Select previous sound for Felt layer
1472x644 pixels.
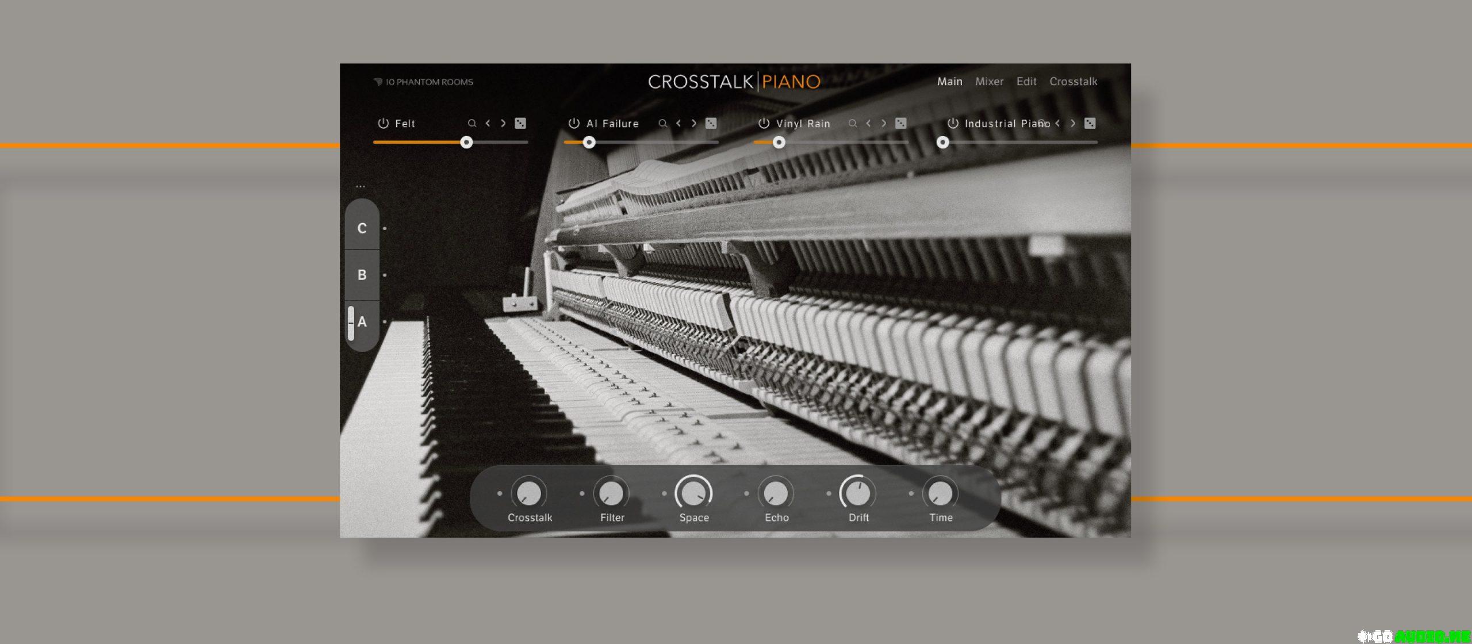point(488,123)
